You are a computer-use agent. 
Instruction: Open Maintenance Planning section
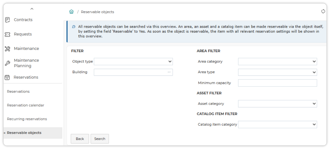[26, 63]
